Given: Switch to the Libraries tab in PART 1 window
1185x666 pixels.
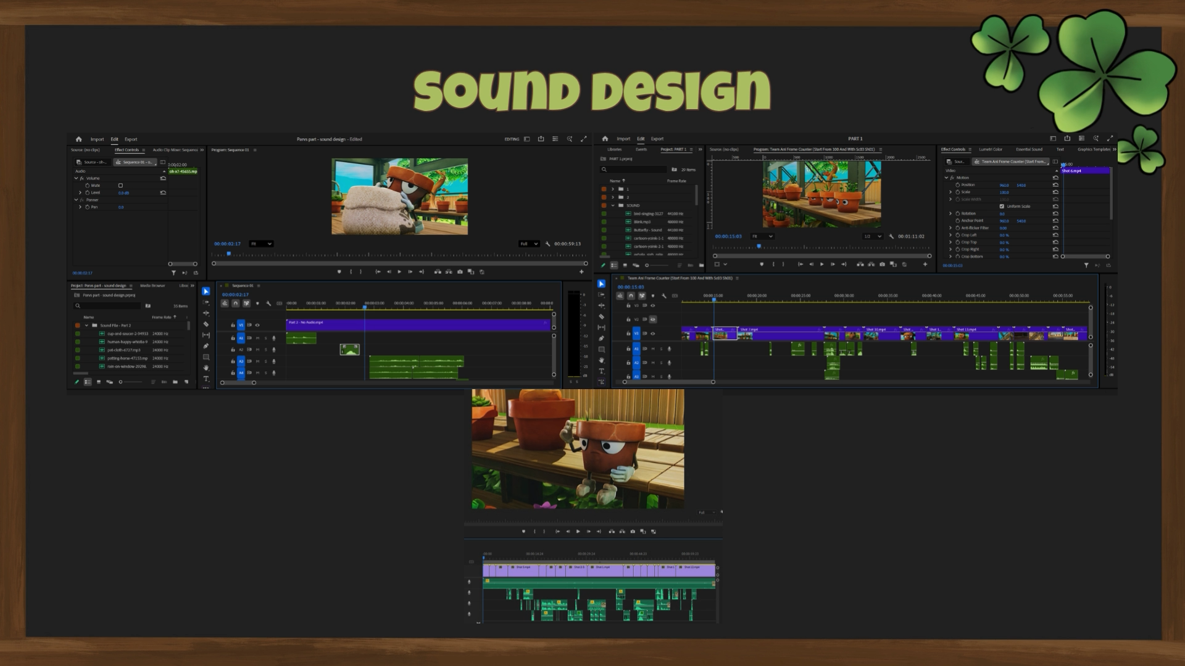Looking at the screenshot, I should [x=615, y=149].
